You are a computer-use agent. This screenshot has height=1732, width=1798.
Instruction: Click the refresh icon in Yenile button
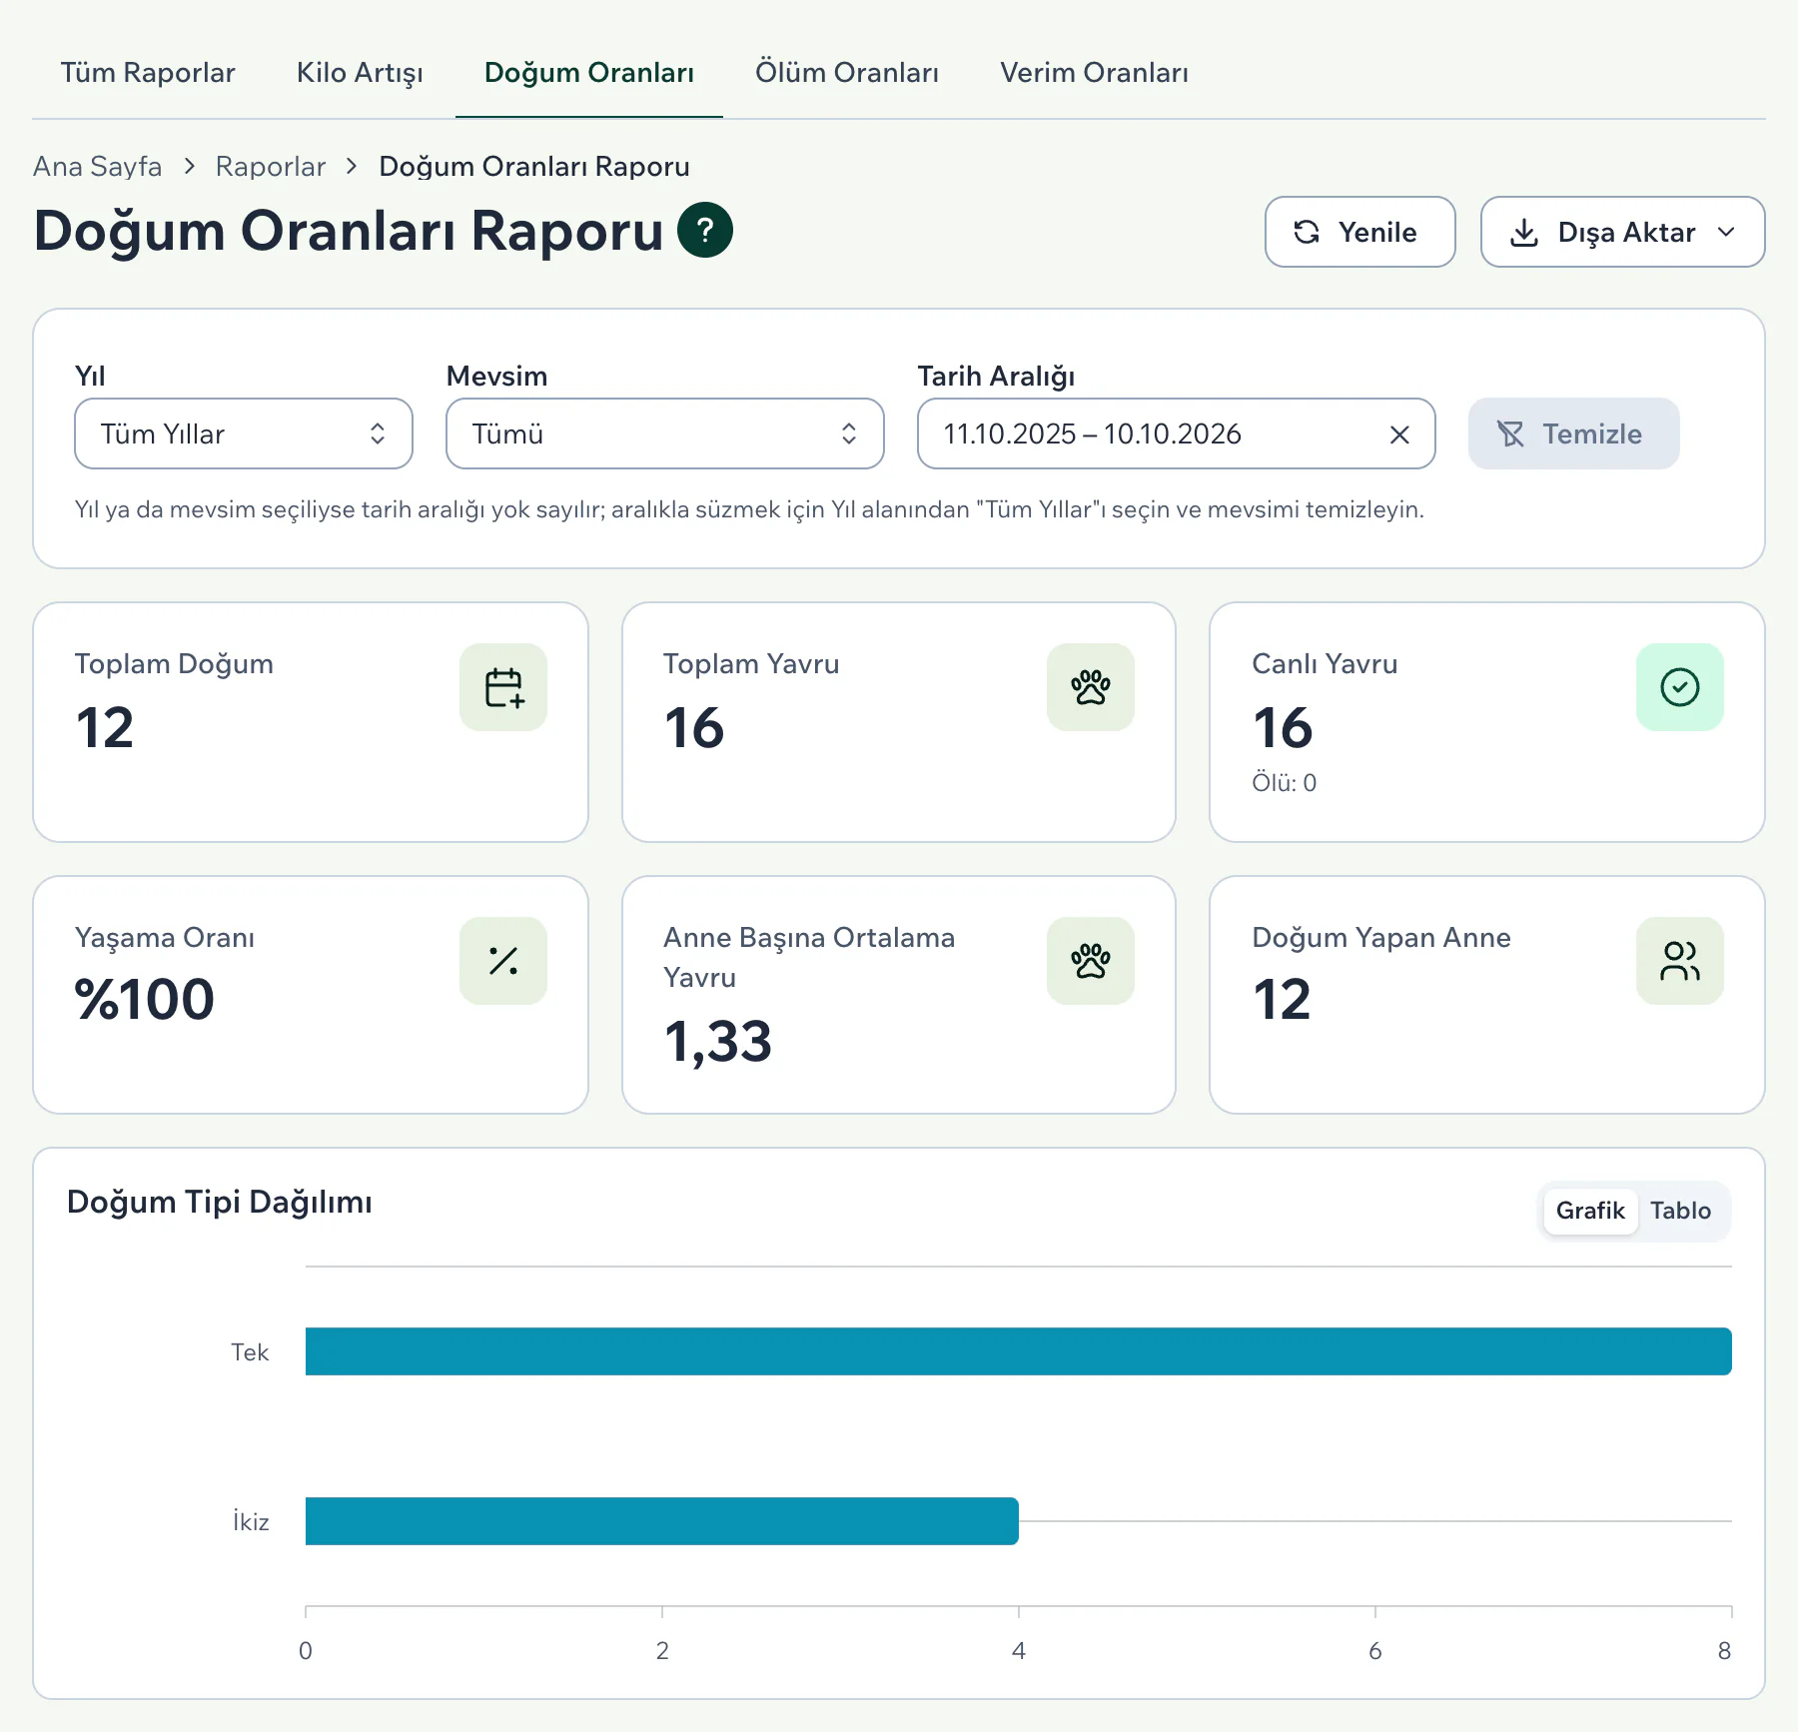coord(1307,232)
